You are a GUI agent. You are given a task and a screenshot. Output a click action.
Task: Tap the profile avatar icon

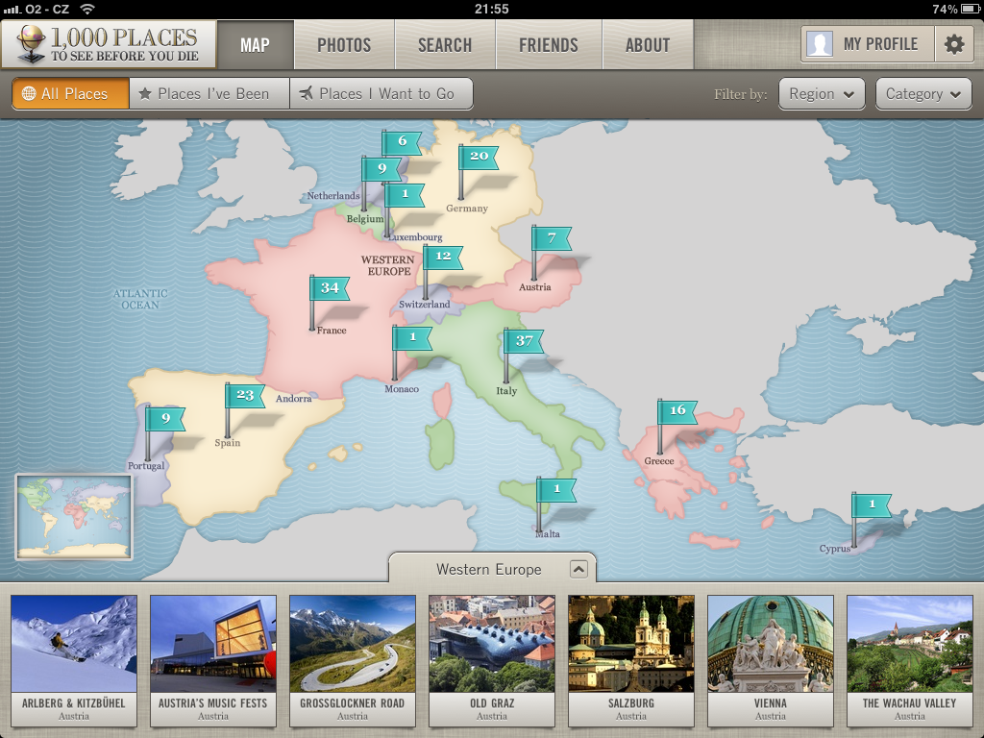click(x=819, y=44)
